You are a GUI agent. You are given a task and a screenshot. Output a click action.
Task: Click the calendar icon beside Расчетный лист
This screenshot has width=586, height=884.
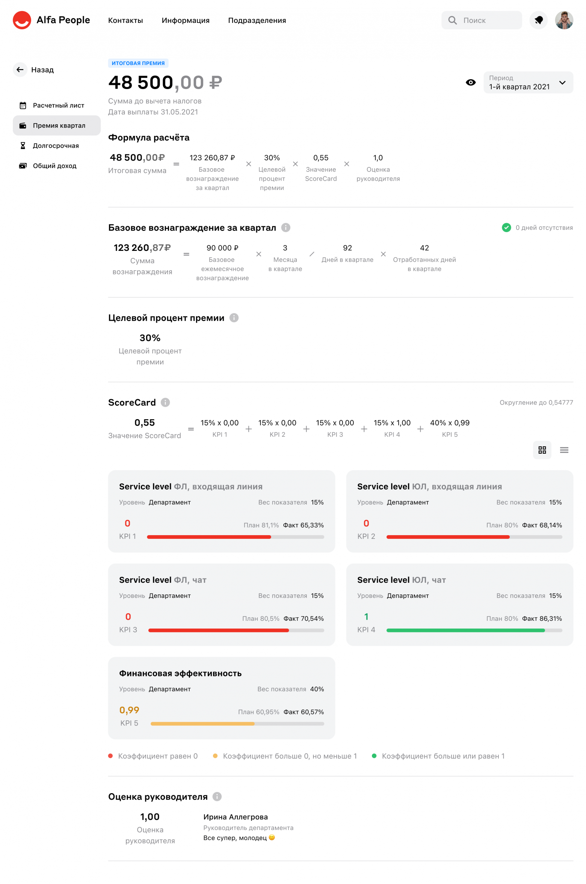pos(23,106)
